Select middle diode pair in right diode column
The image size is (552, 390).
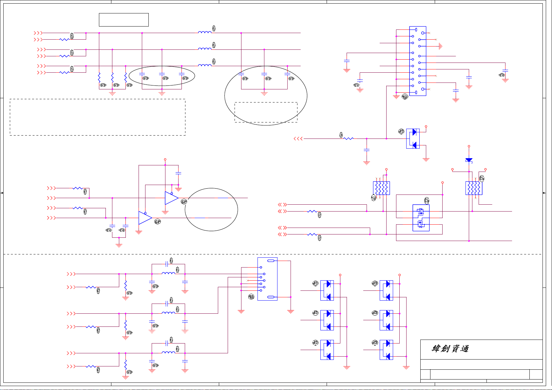pyautogui.click(x=386, y=320)
